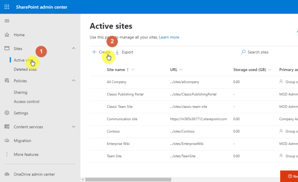Image resolution: width=298 pixels, height=182 pixels.
Task: Select the Communication site row
Action: click(x=194, y=119)
